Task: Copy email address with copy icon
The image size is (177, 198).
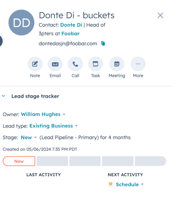Action: pos(103,43)
